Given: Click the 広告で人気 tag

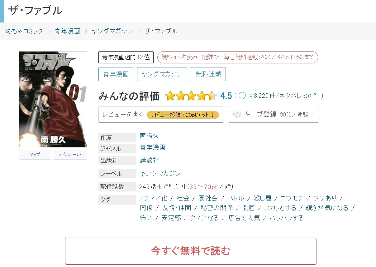Looking at the screenshot, I should point(244,218).
